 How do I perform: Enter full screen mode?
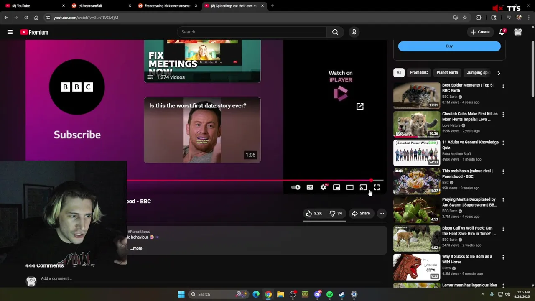pos(377,187)
